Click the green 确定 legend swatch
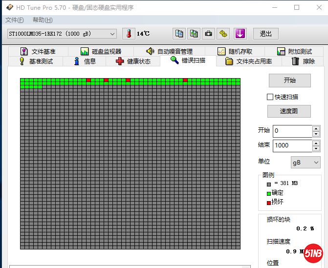The width and height of the screenshot is (328, 268). tap(269, 194)
